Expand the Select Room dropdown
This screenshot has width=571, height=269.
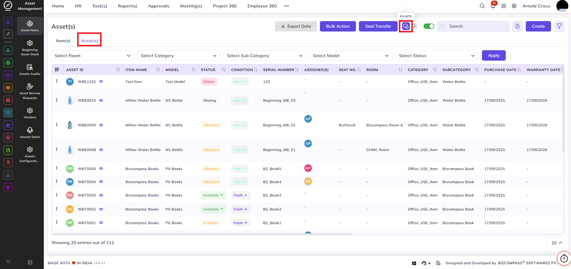tap(93, 56)
